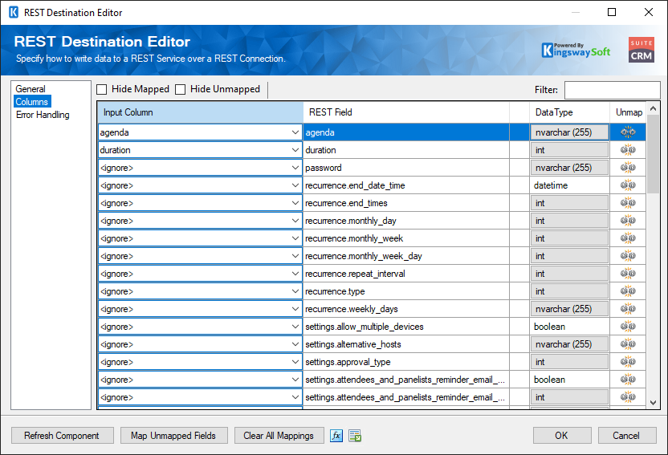The image size is (668, 455).
Task: Unmap settings.approval_type field
Action: click(x=628, y=362)
